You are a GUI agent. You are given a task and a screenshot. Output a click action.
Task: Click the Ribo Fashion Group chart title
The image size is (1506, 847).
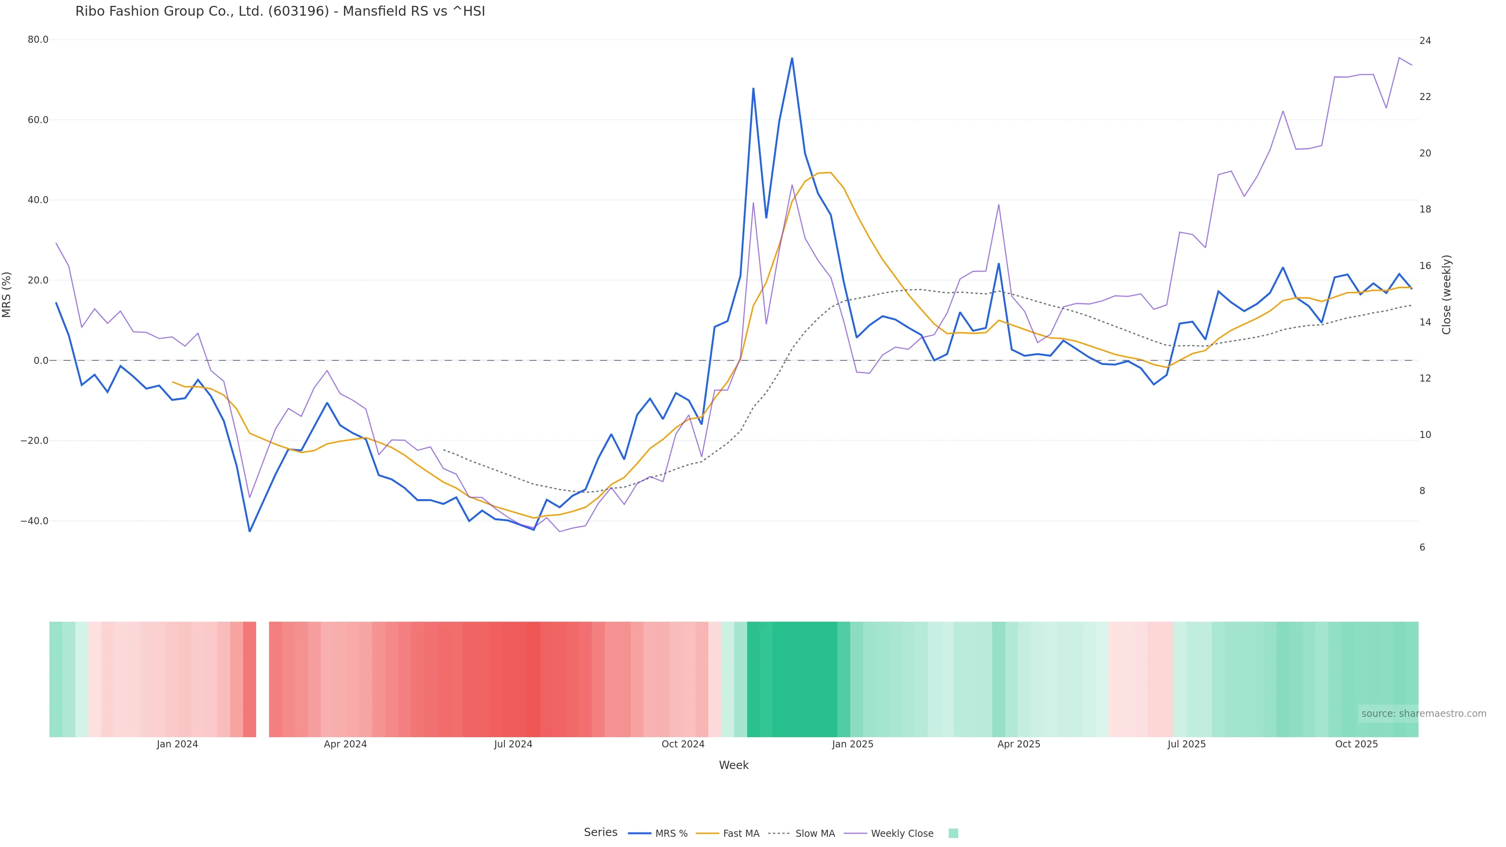click(x=280, y=12)
